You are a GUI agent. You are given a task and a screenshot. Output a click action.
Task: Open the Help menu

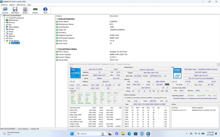29,5
